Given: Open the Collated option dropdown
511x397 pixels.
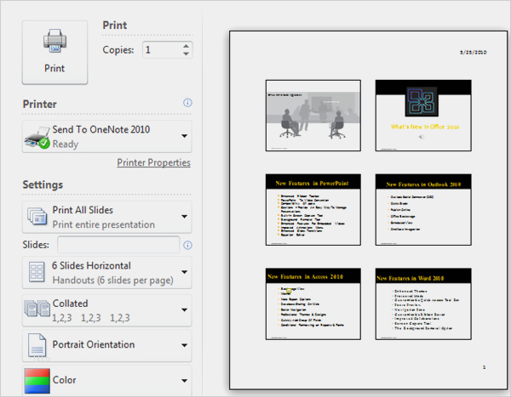Looking at the screenshot, I should (185, 309).
